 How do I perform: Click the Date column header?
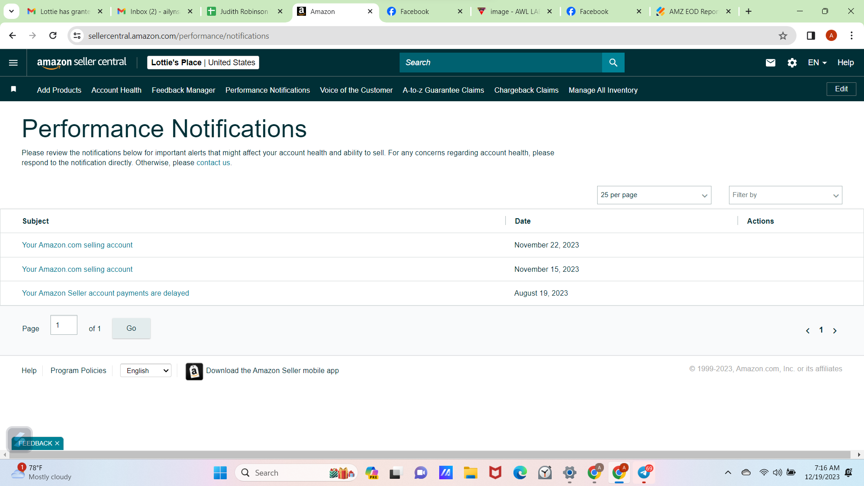click(522, 221)
